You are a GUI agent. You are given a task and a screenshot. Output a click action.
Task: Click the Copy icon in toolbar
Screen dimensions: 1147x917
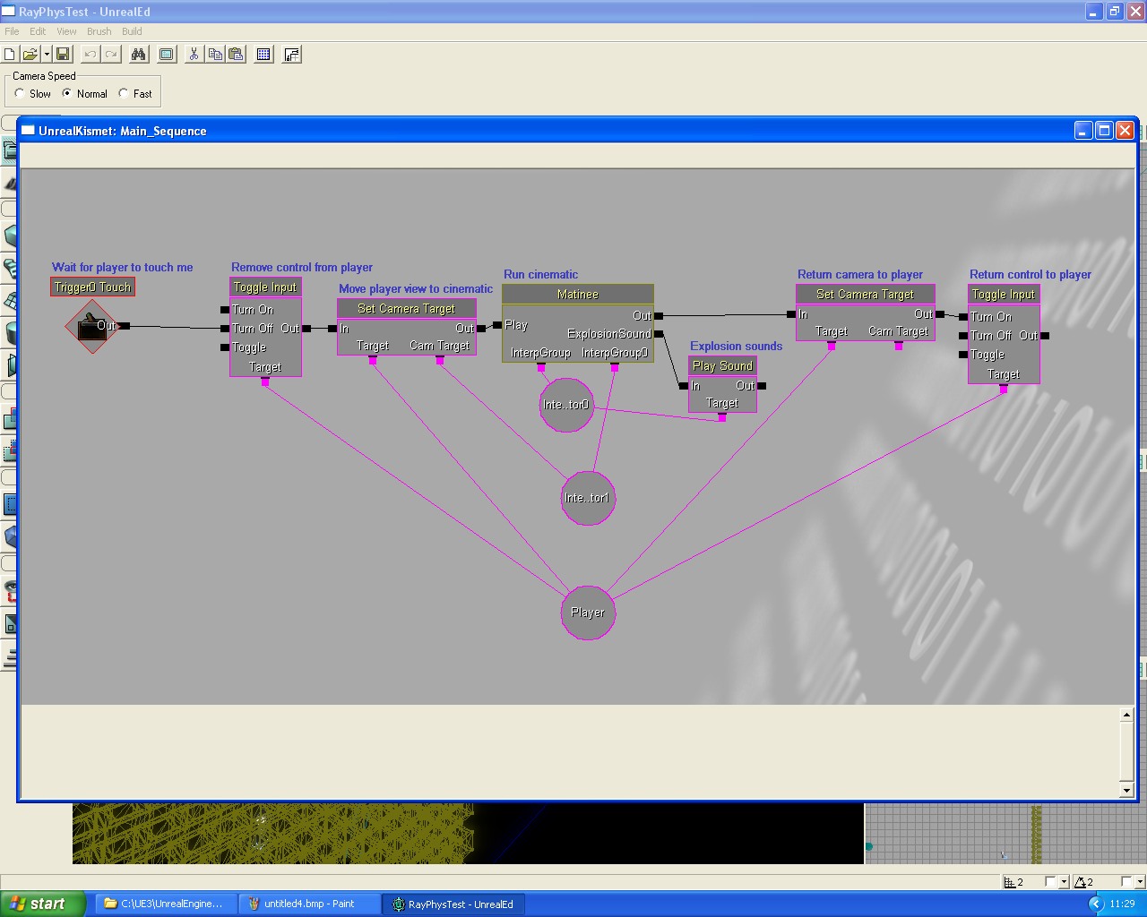215,55
